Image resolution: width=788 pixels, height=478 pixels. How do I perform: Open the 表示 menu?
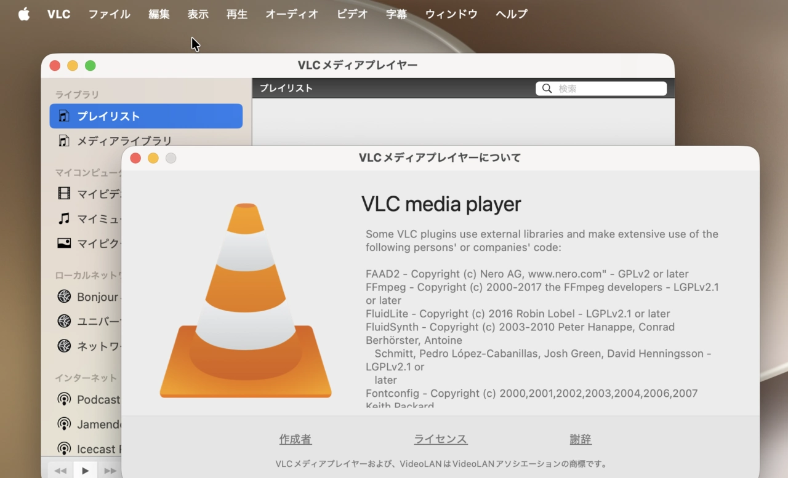[x=198, y=14]
